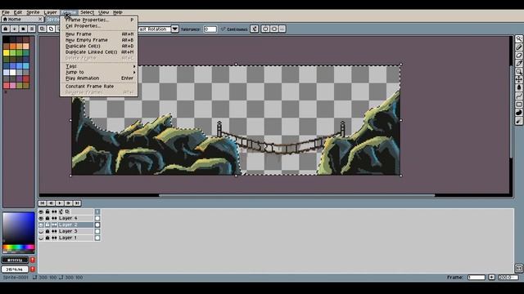Toggle lock on Layer 1
The width and height of the screenshot is (524, 294).
(47, 238)
